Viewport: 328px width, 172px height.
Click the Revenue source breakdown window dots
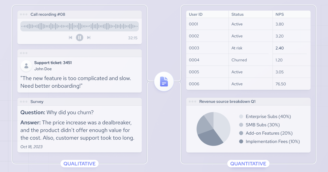193,102
